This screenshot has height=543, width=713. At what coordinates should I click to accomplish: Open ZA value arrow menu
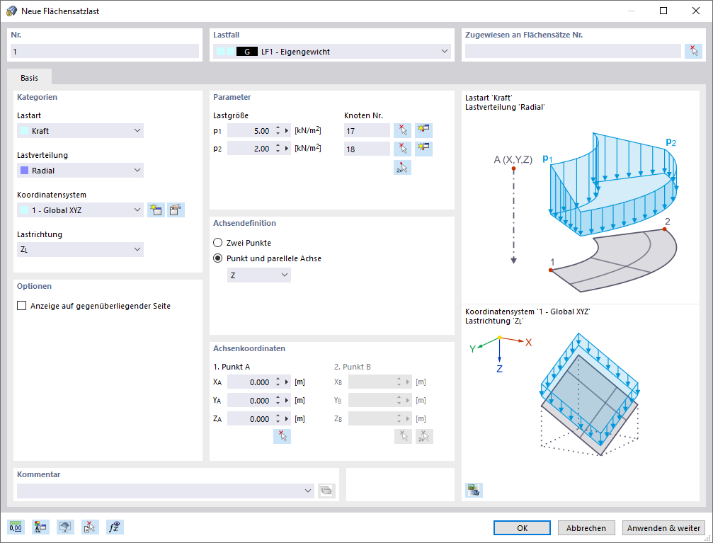click(287, 419)
